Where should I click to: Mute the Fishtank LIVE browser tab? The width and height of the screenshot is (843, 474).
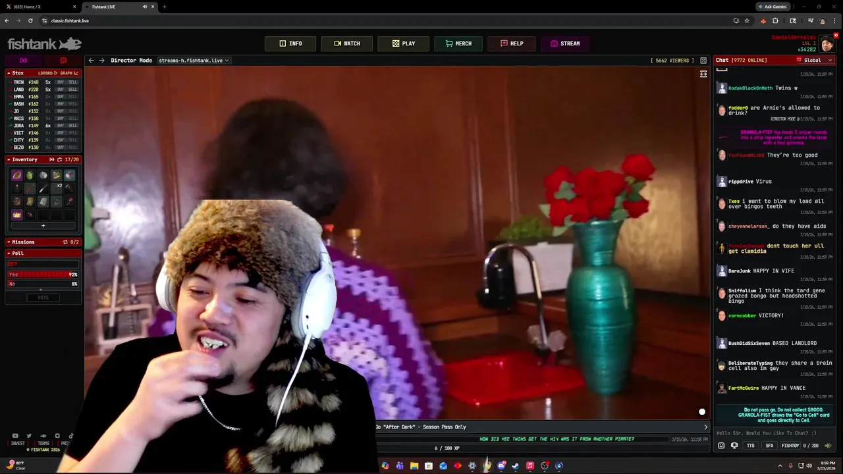pyautogui.click(x=145, y=7)
